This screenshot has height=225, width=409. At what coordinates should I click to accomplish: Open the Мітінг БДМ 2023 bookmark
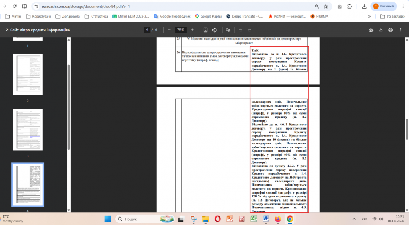click(130, 16)
